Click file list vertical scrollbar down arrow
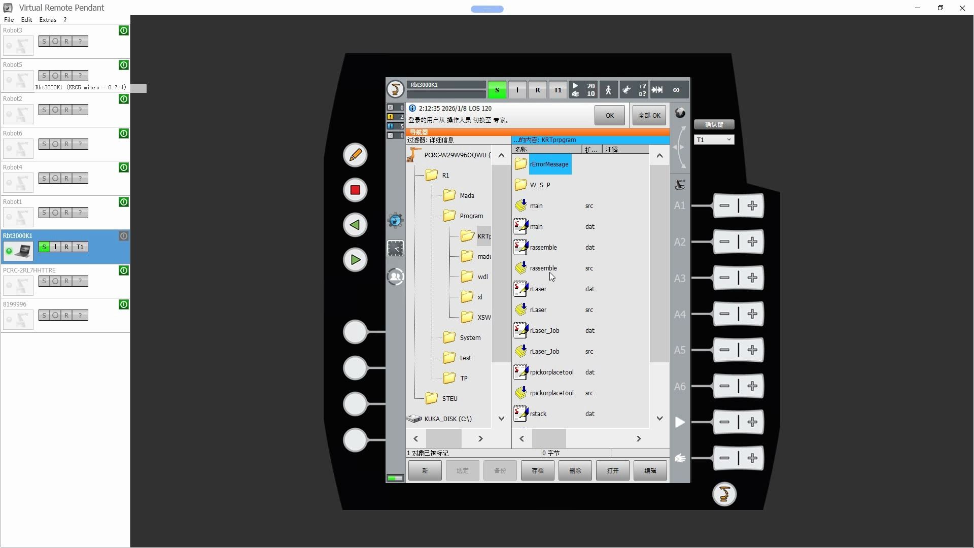Image resolution: width=974 pixels, height=548 pixels. click(659, 419)
